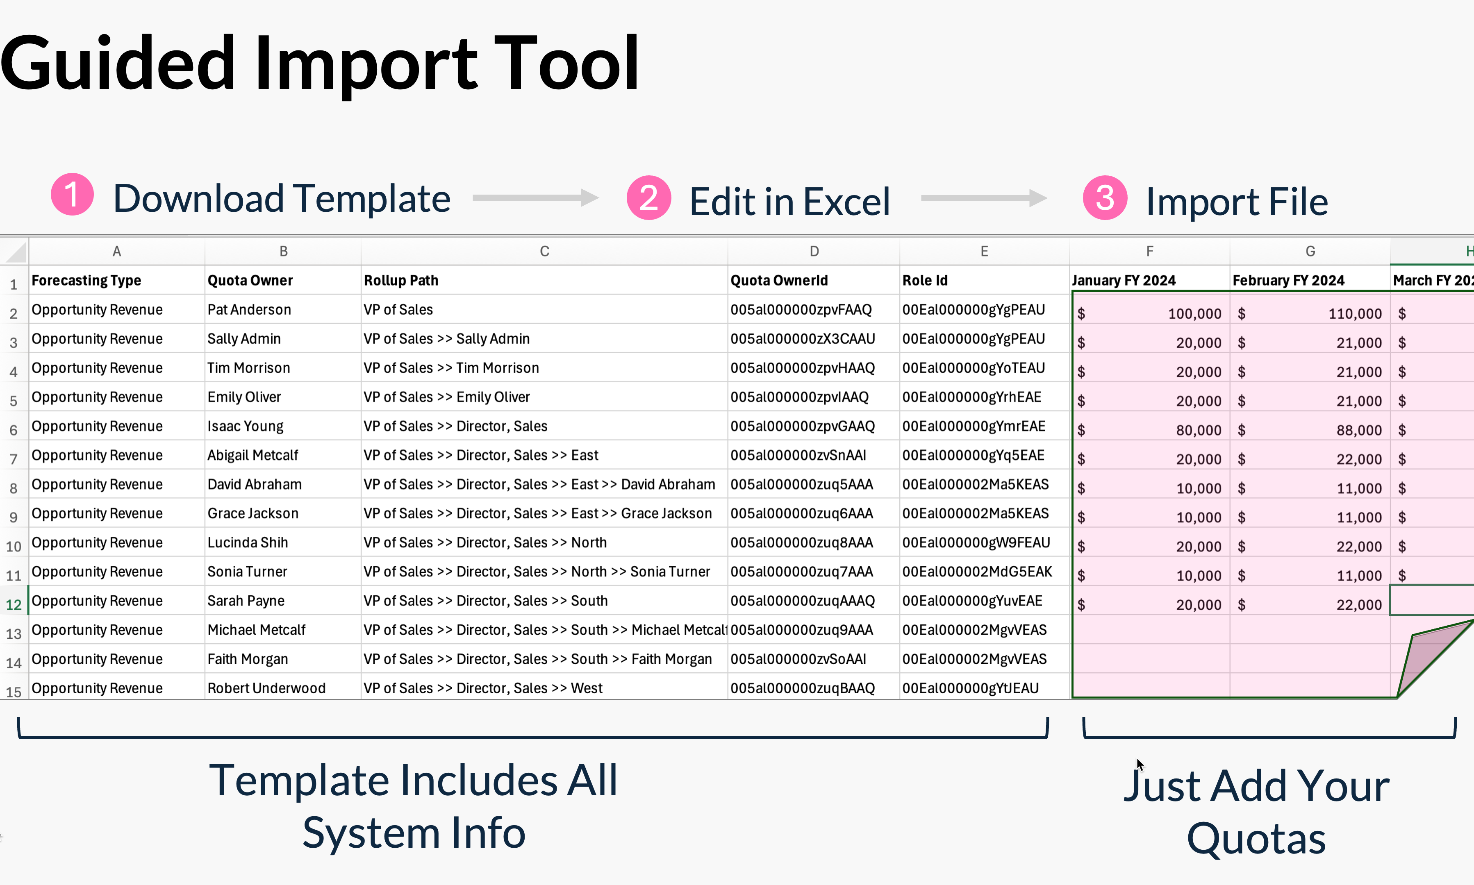The image size is (1474, 885).
Task: Click the pink step 1 circle icon
Action: 72,195
